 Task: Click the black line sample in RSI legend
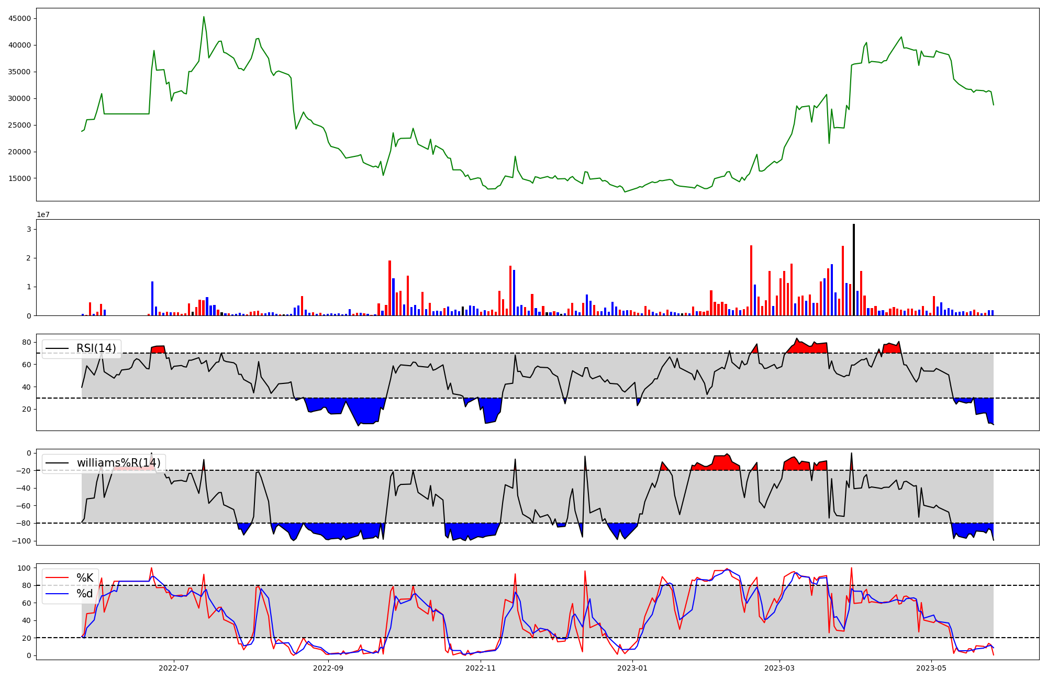[57, 348]
